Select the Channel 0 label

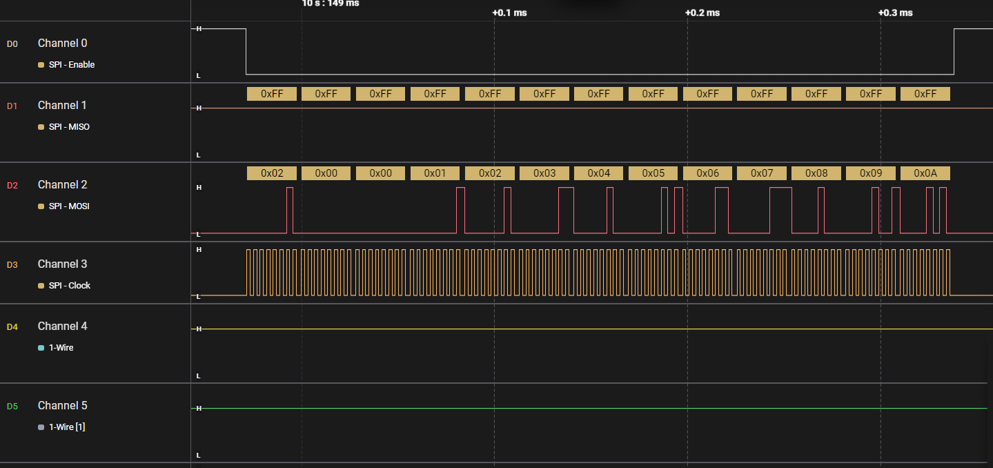click(62, 43)
